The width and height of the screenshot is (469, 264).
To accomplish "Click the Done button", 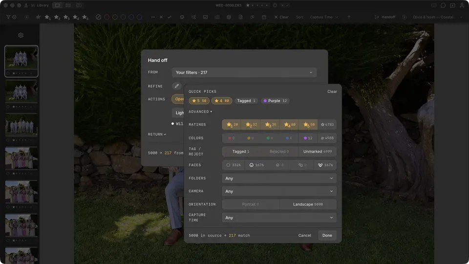I will tap(327, 235).
